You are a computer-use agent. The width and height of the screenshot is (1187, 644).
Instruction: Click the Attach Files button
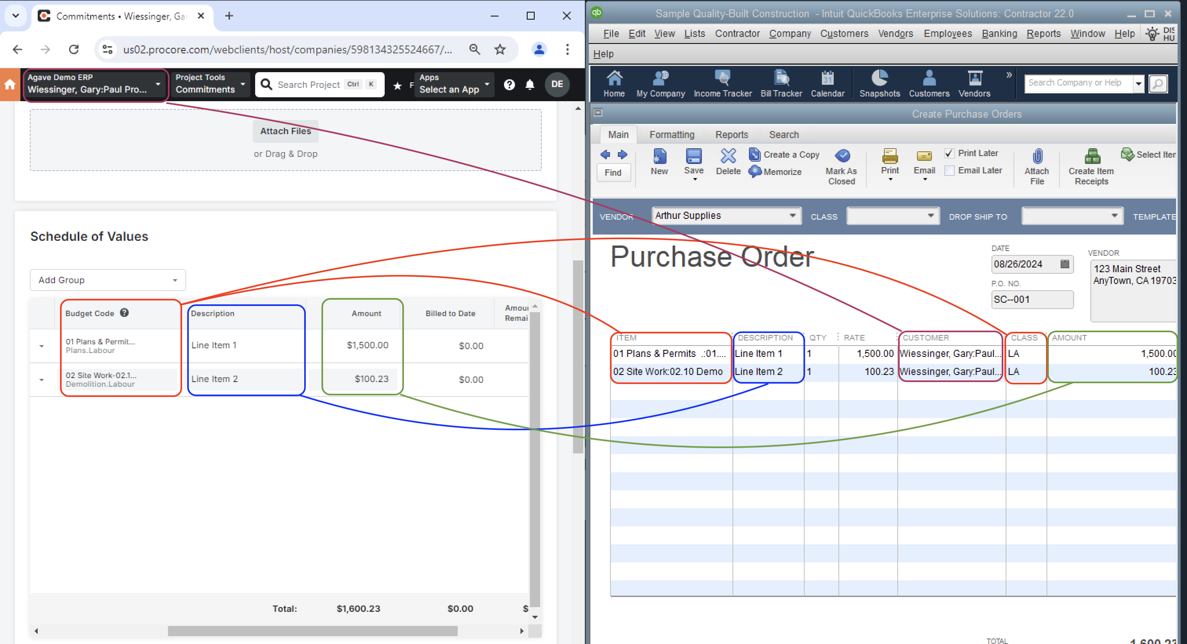(285, 131)
